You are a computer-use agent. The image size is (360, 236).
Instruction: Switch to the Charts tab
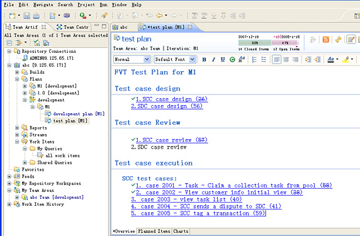181,231
